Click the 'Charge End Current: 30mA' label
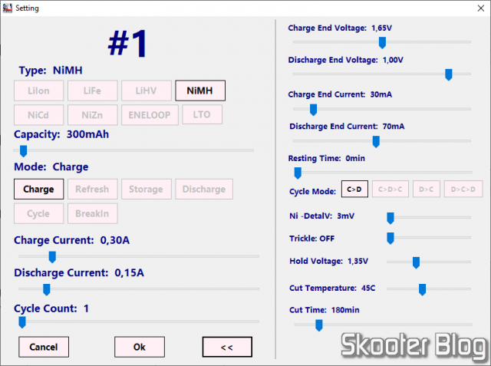The height and width of the screenshot is (366, 491). point(340,94)
